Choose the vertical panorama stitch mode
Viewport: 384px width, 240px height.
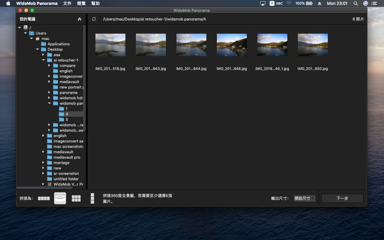click(x=92, y=198)
